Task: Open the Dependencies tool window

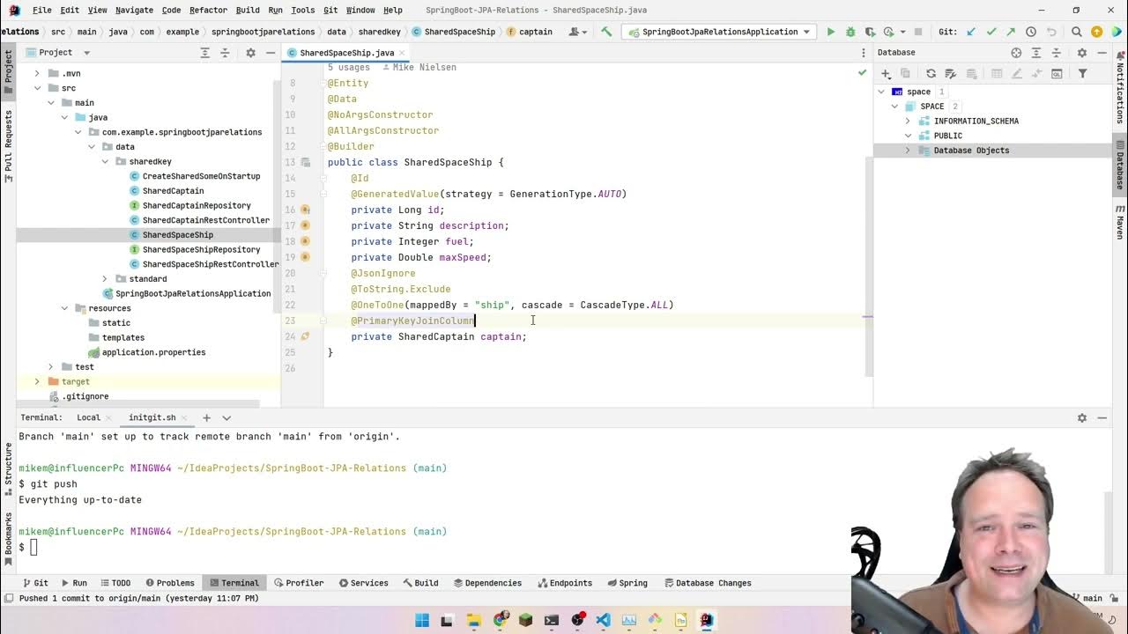Action: [x=487, y=583]
